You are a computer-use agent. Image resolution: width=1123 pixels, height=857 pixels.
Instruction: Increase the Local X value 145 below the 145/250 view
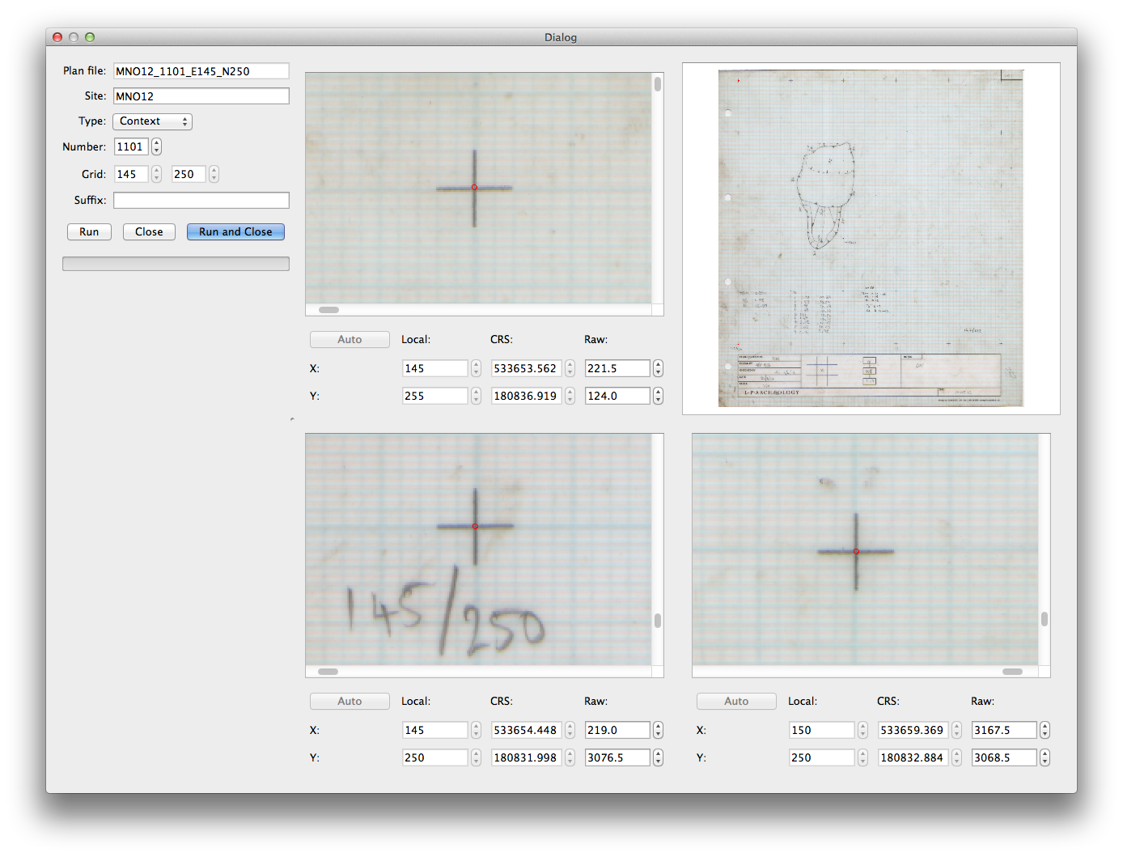click(x=476, y=726)
